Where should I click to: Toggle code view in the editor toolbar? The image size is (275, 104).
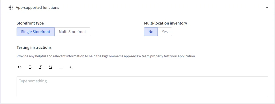coord(20,67)
